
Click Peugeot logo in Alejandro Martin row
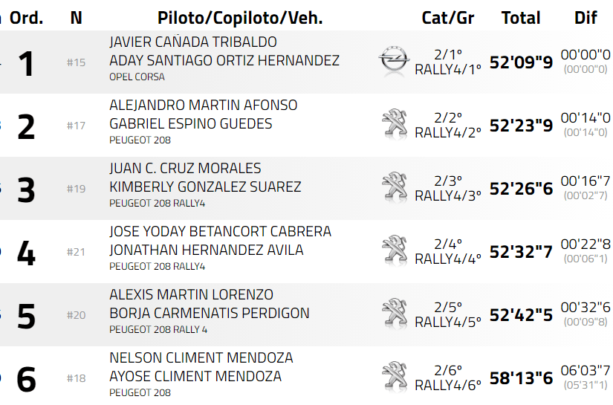pyautogui.click(x=394, y=124)
